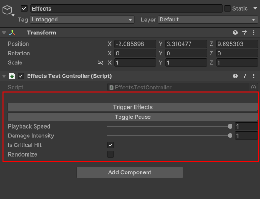The image size is (260, 199).
Task: Open the Static flags dropdown arrow
Action: [255, 8]
